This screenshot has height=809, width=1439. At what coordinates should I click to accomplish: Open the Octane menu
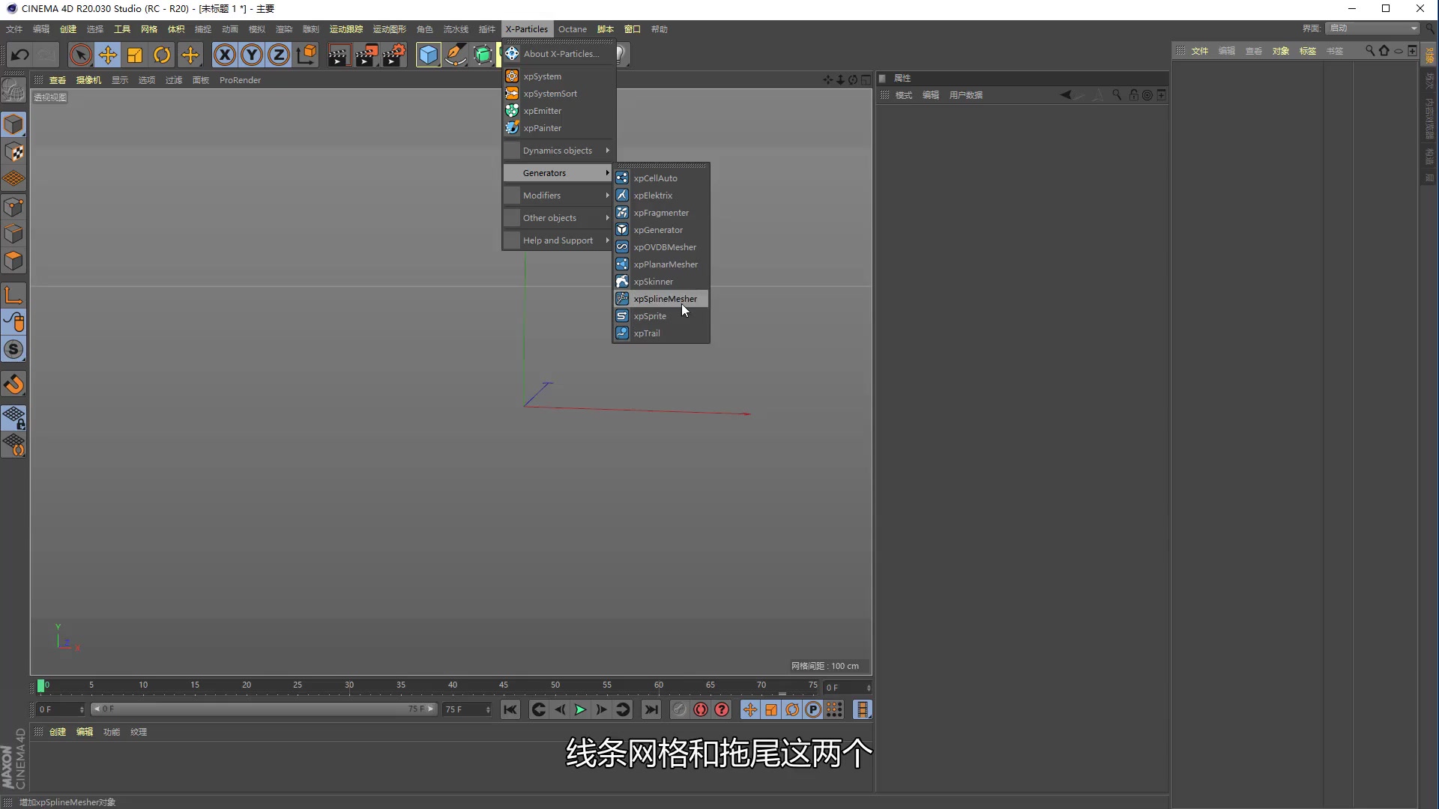pyautogui.click(x=572, y=28)
